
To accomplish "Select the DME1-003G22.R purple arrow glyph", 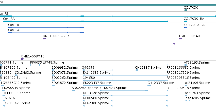I will point(44,39).
